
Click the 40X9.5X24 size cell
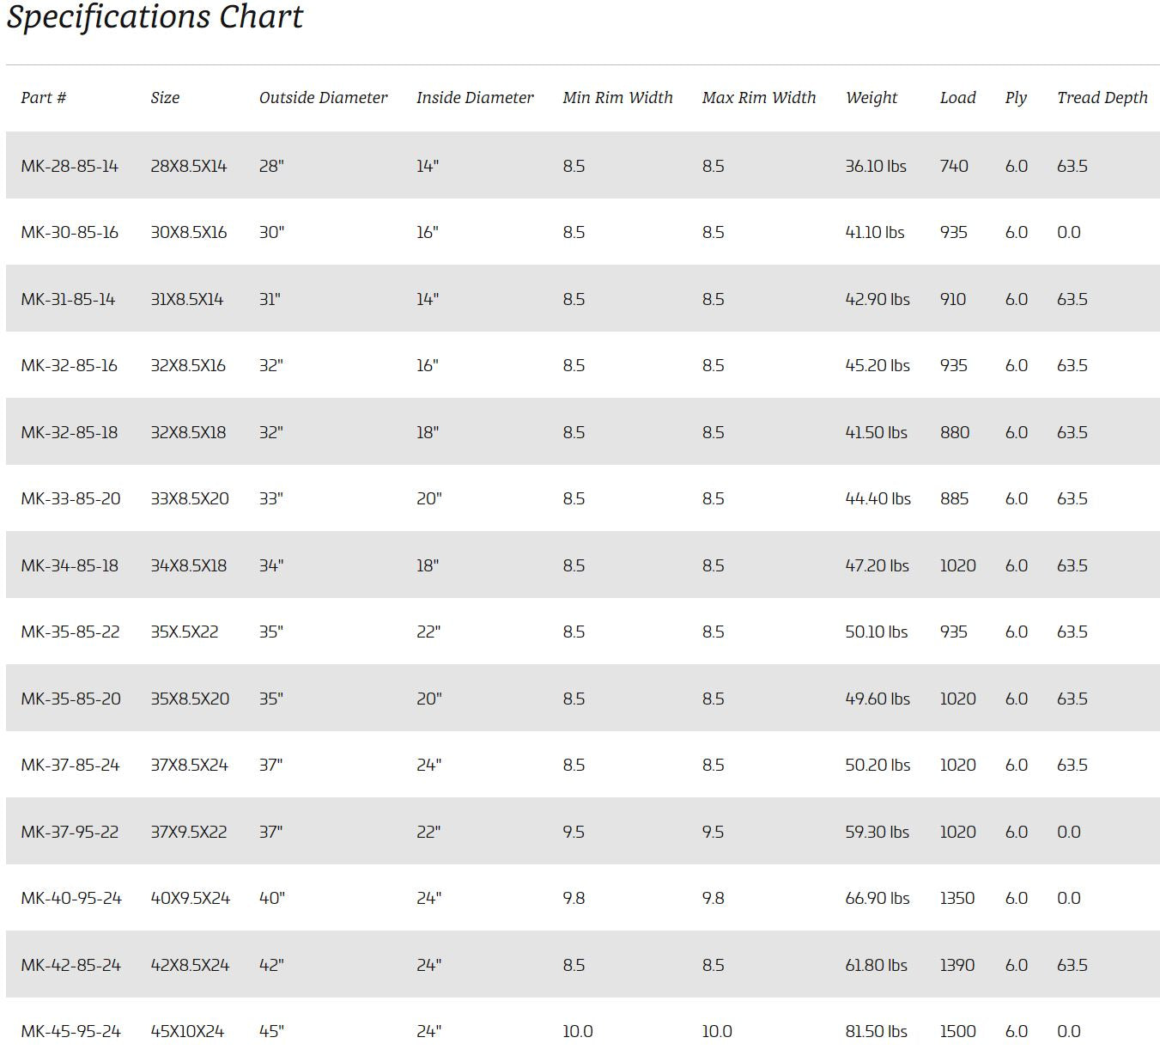click(x=190, y=898)
